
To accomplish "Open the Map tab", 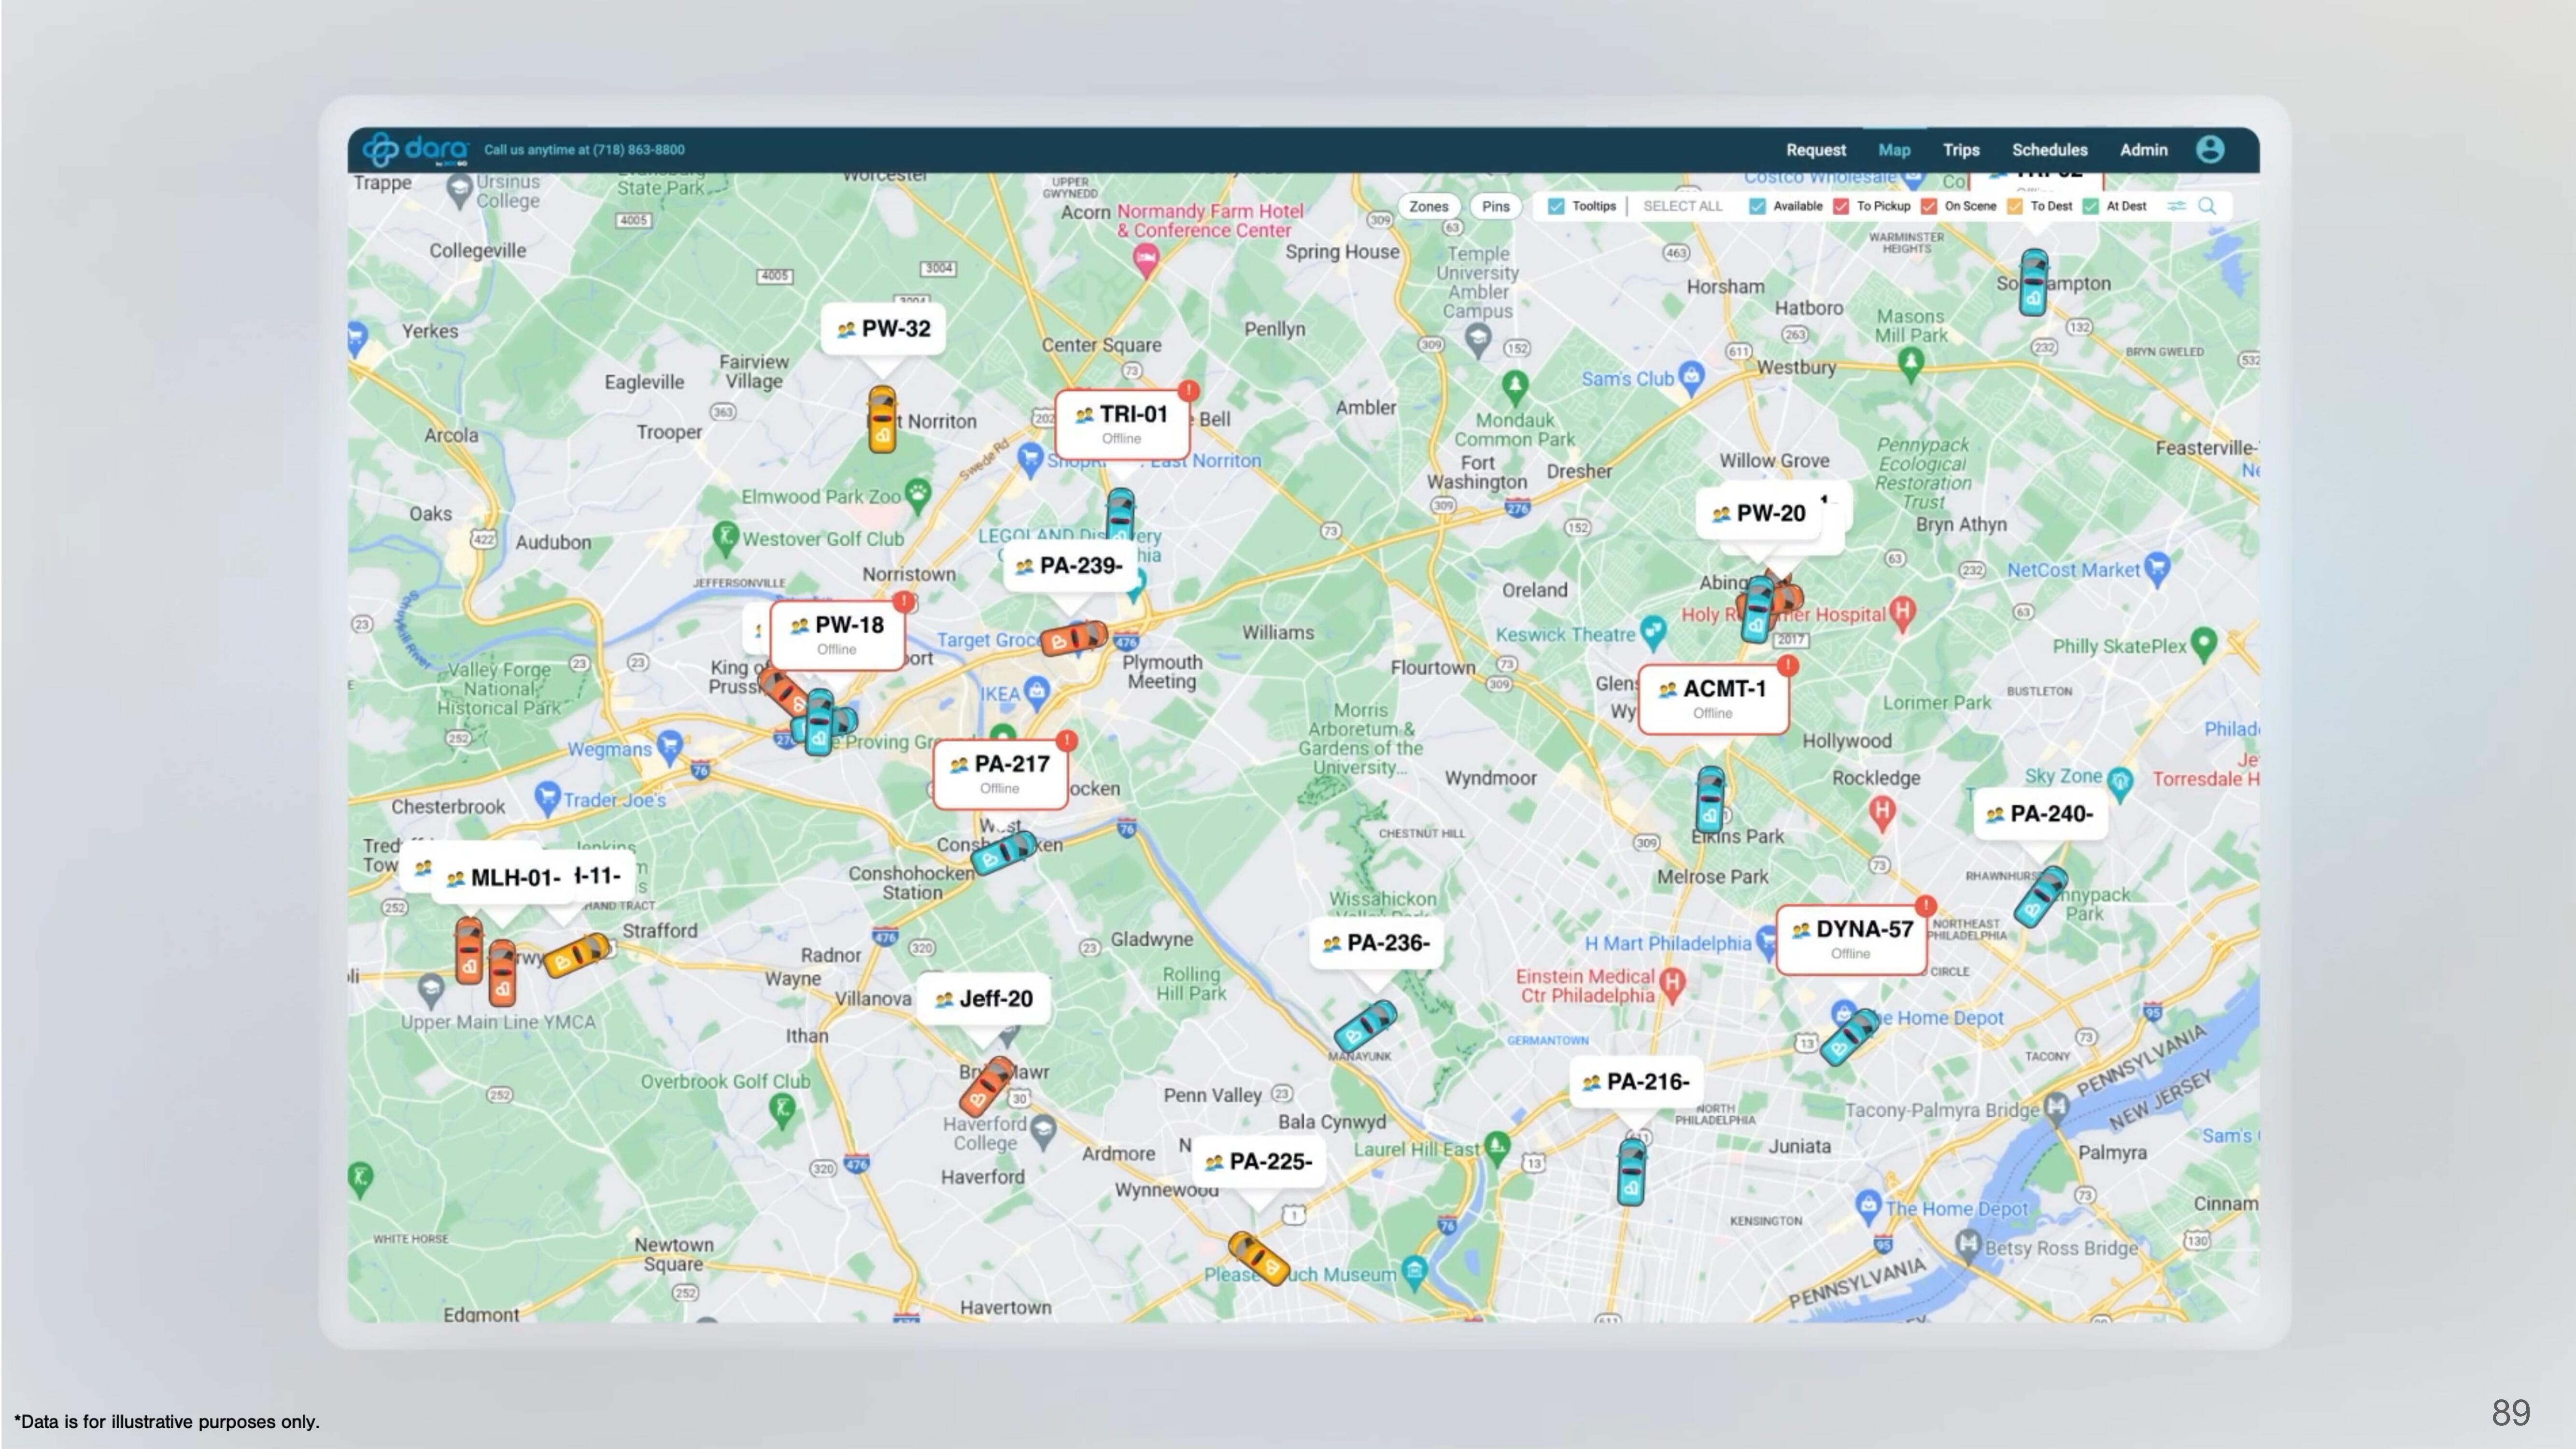I will coord(1894,150).
